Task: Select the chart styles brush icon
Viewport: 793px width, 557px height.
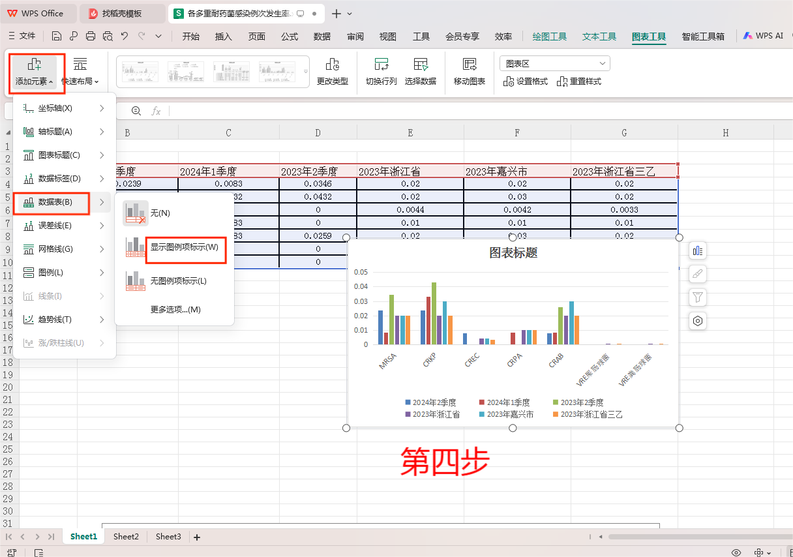Action: (x=698, y=274)
